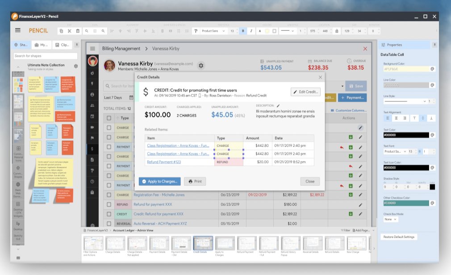Toggle the table header select-all checkbox
451x275 pixels.
(109, 118)
